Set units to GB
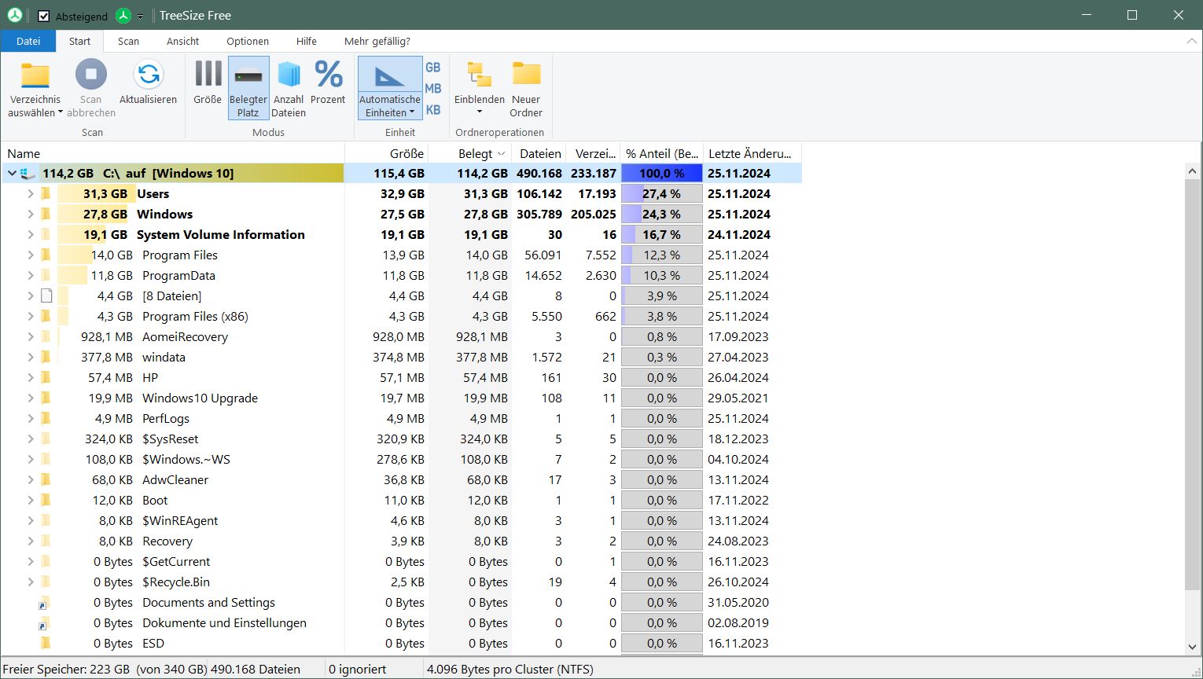Image resolution: width=1203 pixels, height=679 pixels. point(433,68)
